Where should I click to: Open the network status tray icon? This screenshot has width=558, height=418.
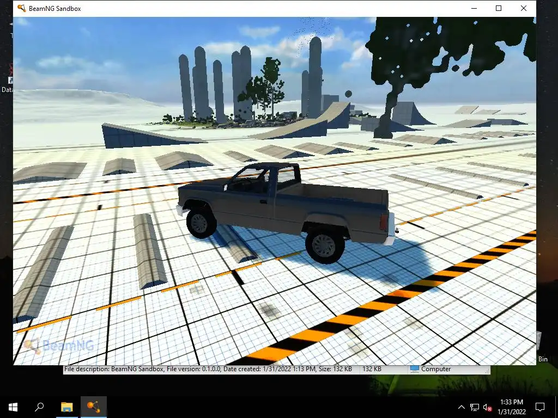475,407
